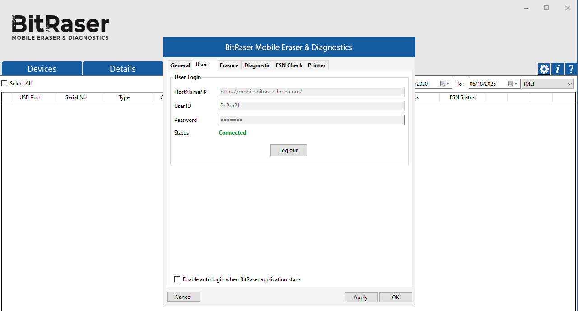
Task: Switch to the Printer tab
Action: (x=317, y=65)
